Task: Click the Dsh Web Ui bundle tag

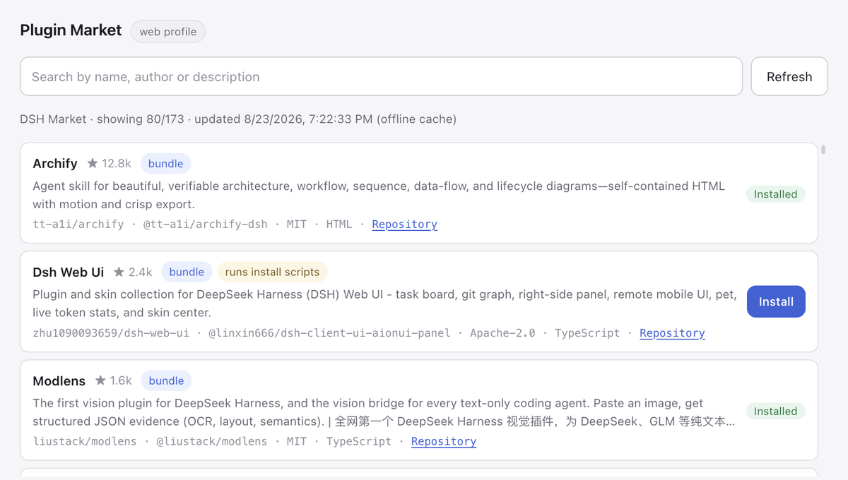Action: click(187, 272)
